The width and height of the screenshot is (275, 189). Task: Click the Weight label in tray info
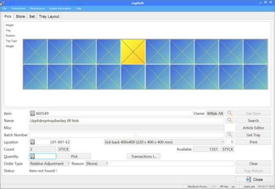(x=10, y=46)
